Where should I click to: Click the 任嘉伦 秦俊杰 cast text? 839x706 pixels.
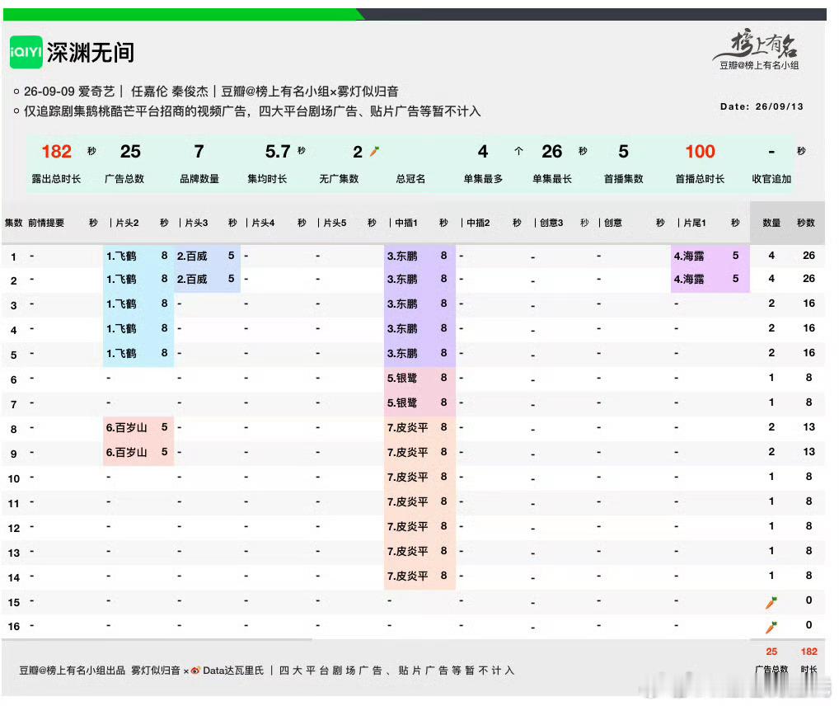(169, 91)
